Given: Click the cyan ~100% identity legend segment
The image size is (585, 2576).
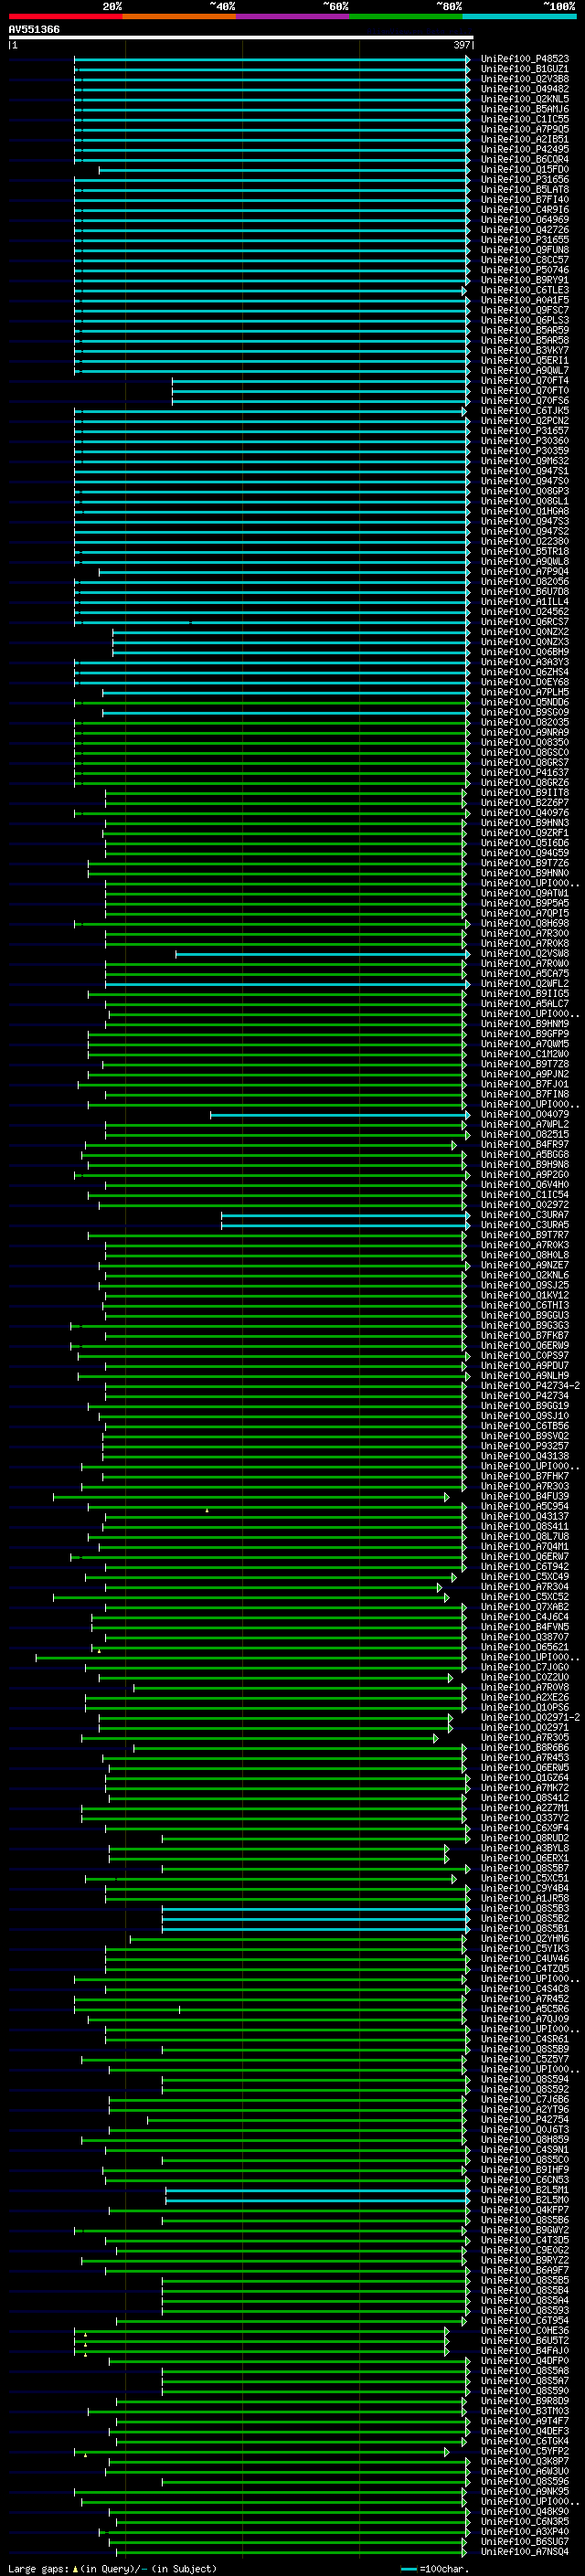Looking at the screenshot, I should tap(520, 16).
